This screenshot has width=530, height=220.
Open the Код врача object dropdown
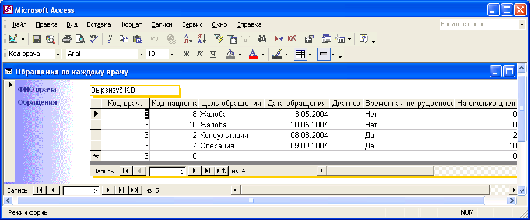click(x=58, y=54)
